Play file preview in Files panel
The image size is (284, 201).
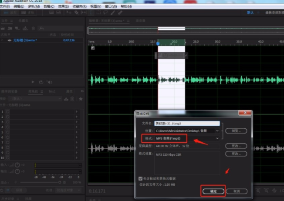coord(33,82)
